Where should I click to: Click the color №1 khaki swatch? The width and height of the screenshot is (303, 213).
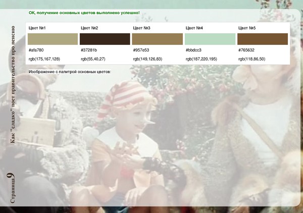(53, 39)
